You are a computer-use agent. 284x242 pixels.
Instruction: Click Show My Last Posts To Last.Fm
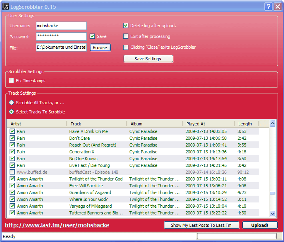click(x=202, y=225)
